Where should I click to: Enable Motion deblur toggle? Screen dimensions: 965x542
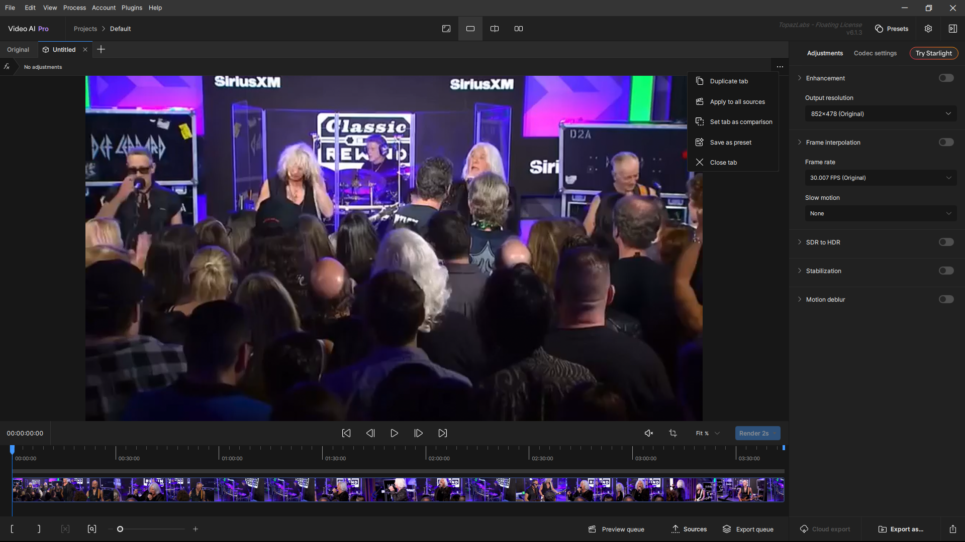[946, 299]
